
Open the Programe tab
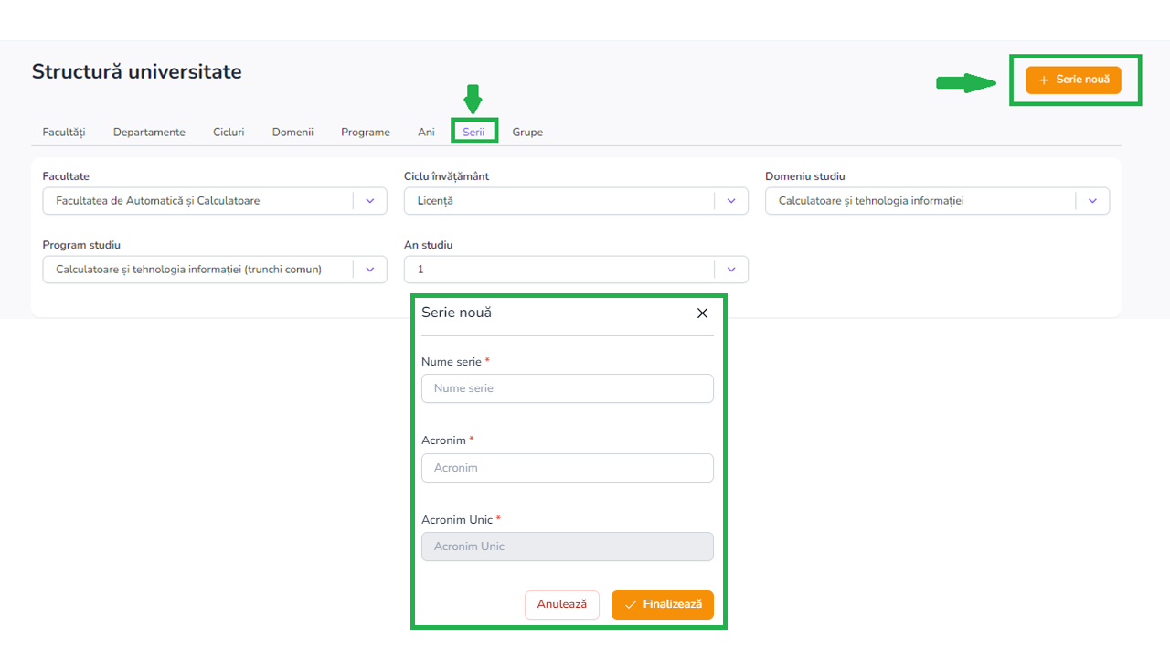[x=366, y=133]
